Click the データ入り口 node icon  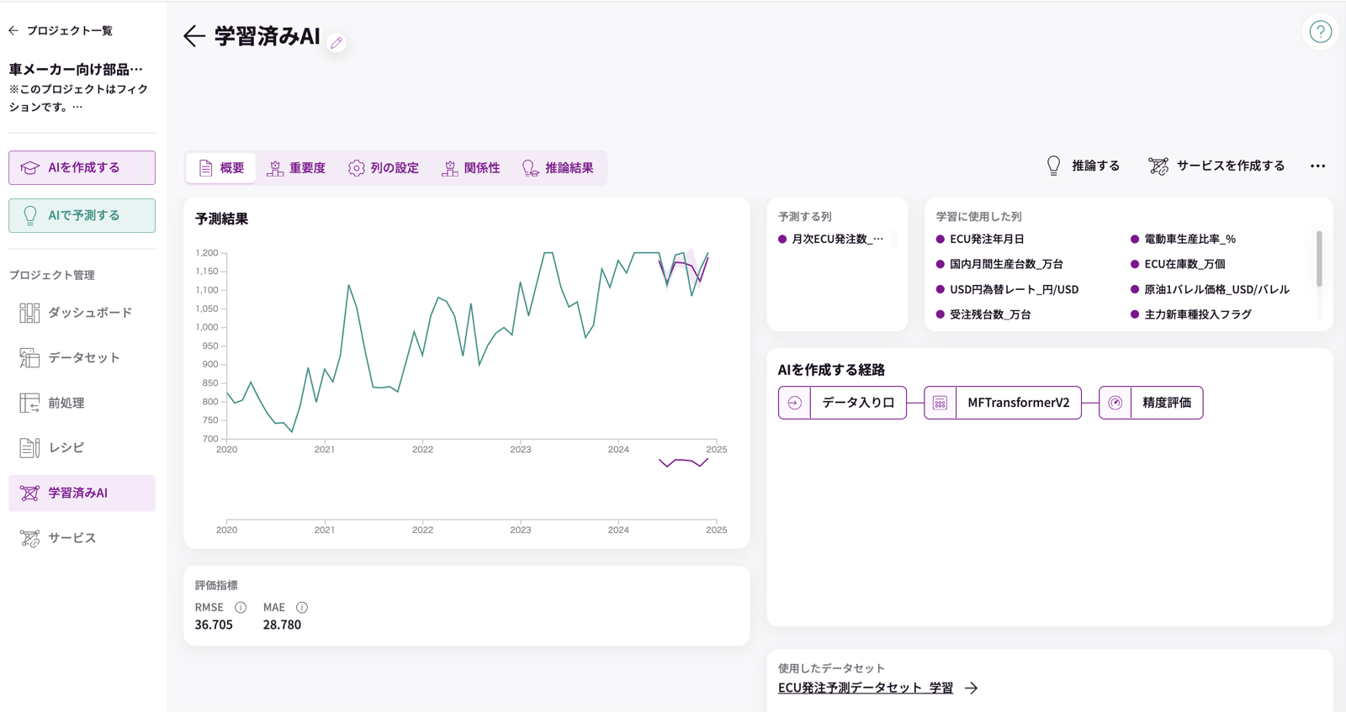pos(794,403)
